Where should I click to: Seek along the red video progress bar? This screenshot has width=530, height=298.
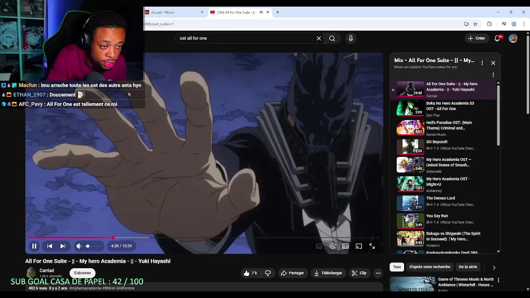point(203,238)
